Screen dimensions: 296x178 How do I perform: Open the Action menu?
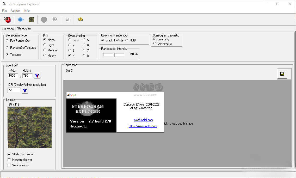(15, 11)
